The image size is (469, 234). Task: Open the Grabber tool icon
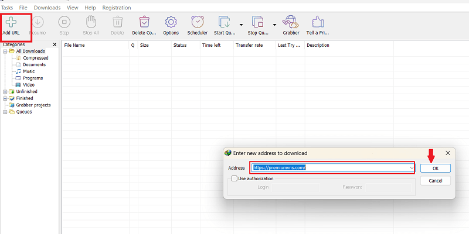click(x=291, y=22)
